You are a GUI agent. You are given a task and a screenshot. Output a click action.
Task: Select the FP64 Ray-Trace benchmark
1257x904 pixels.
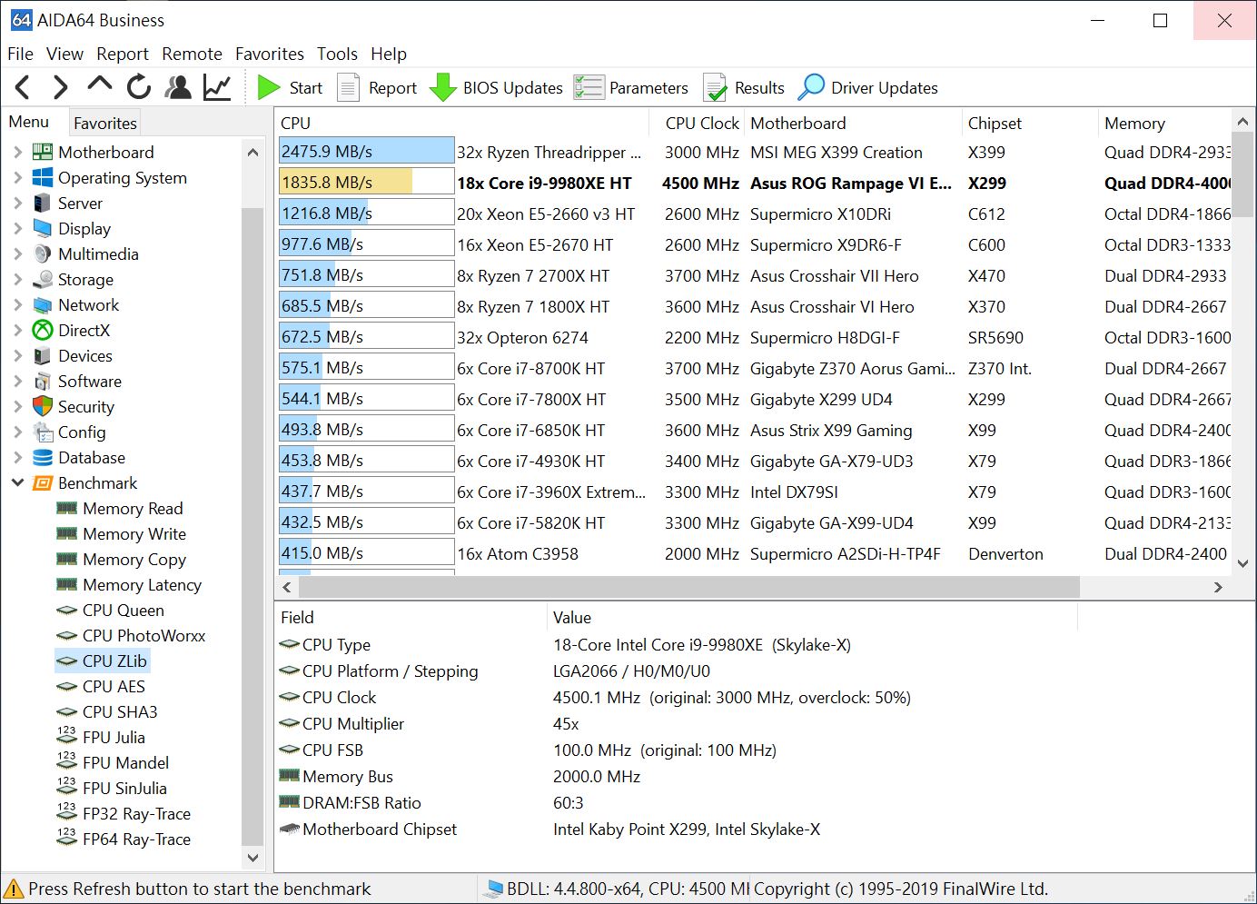(136, 839)
